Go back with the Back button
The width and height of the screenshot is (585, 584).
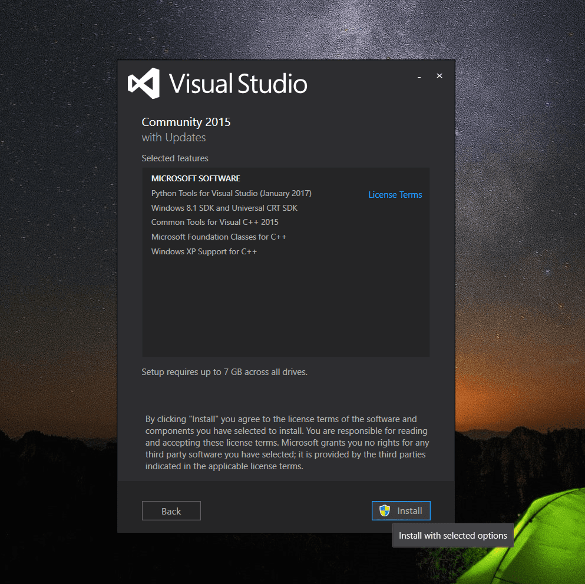[171, 510]
